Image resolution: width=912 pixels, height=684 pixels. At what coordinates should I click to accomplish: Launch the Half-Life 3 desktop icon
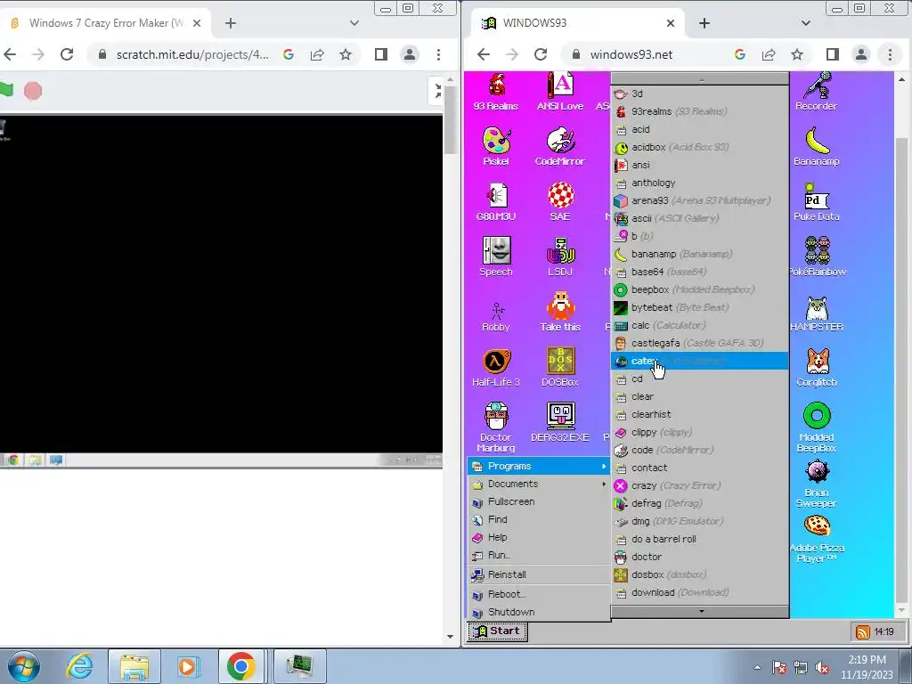(495, 367)
